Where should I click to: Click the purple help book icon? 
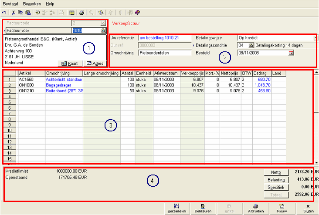[138, 13]
